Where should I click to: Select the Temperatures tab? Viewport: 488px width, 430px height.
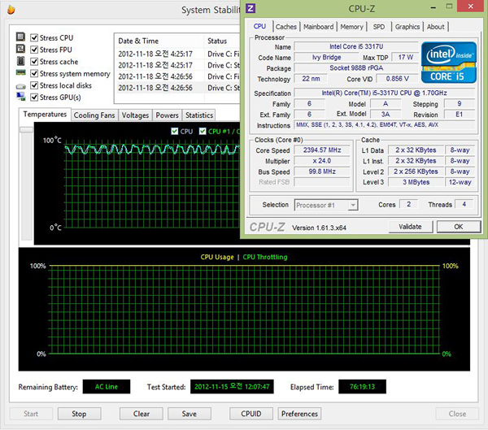point(45,114)
